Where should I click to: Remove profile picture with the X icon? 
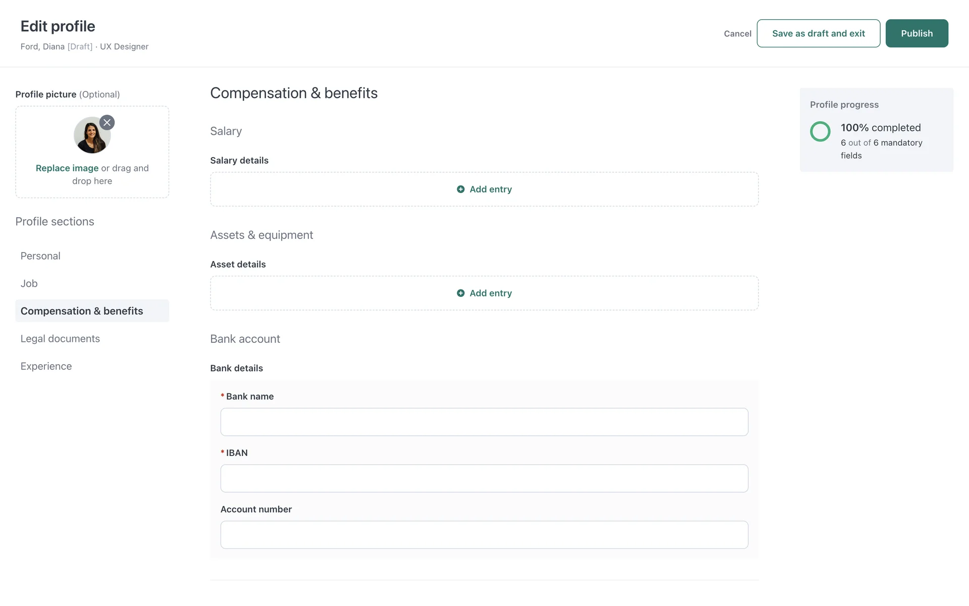107,123
